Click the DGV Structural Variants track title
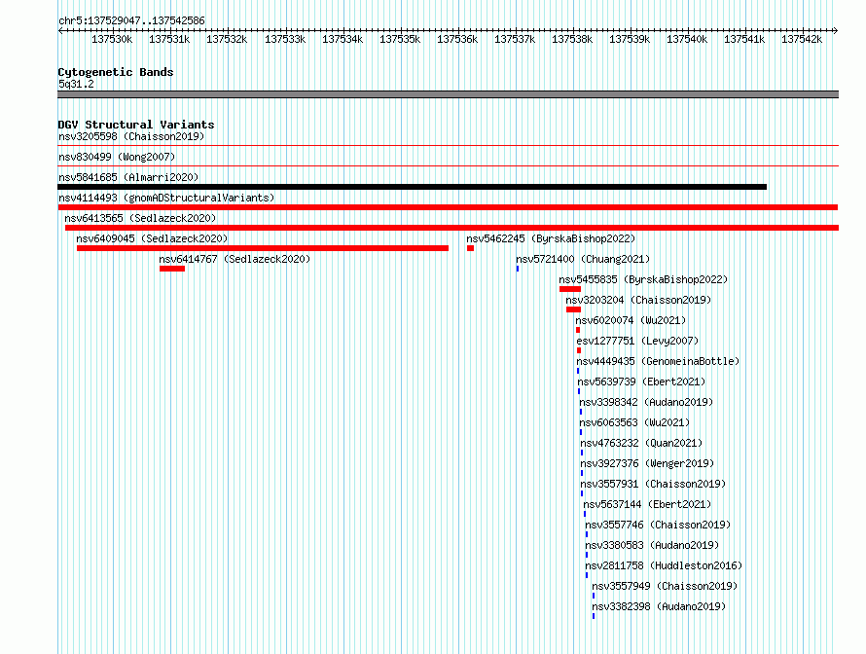 pyautogui.click(x=136, y=125)
